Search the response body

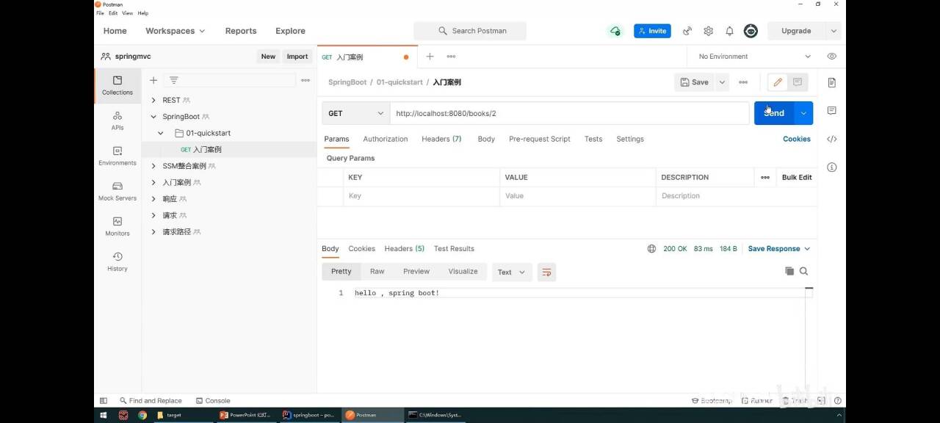tap(803, 271)
